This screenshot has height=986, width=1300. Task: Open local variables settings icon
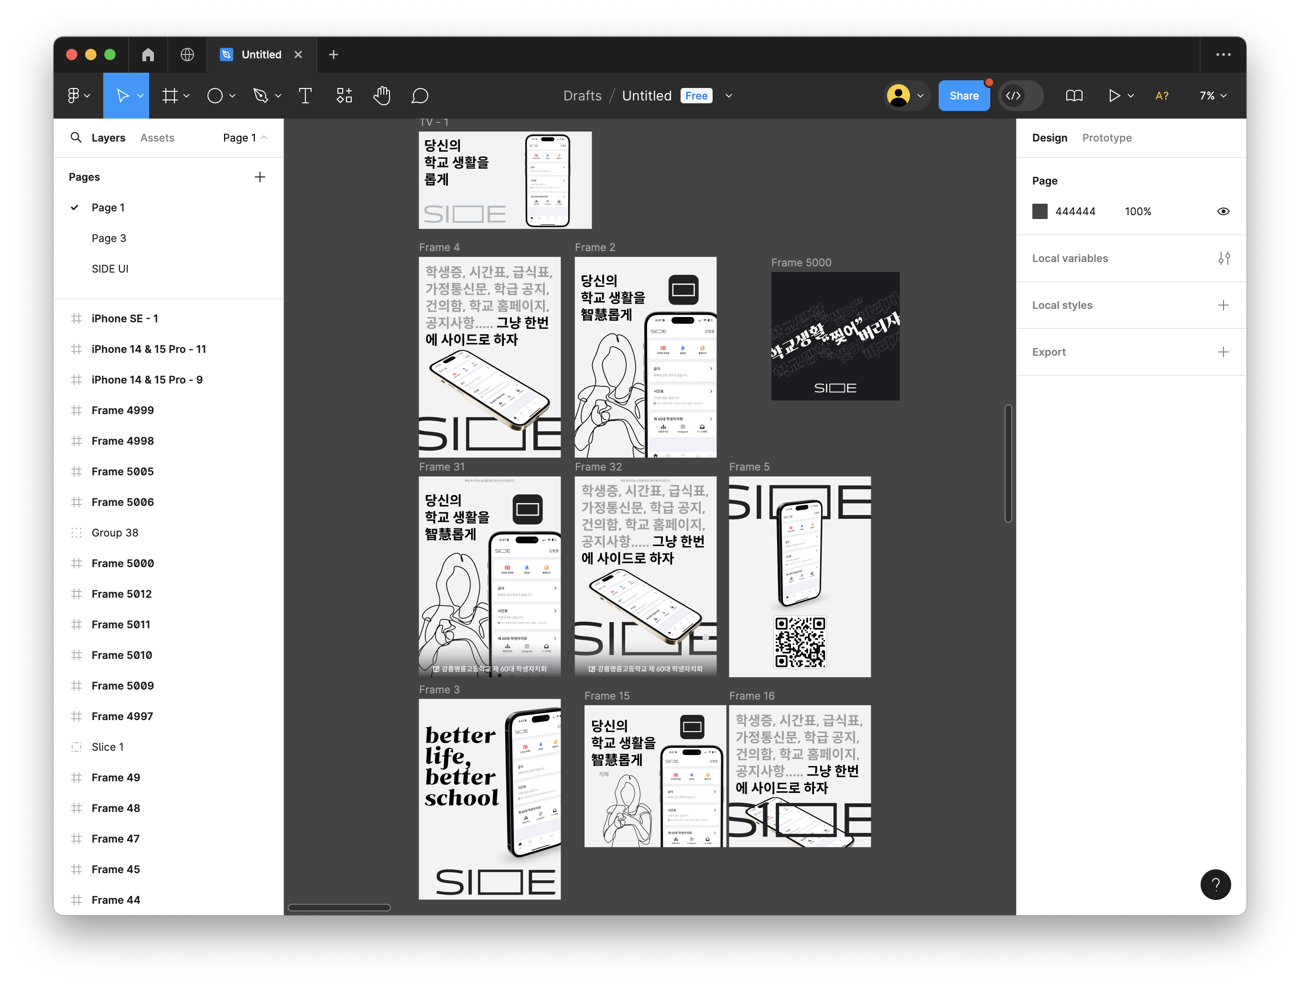[1224, 258]
